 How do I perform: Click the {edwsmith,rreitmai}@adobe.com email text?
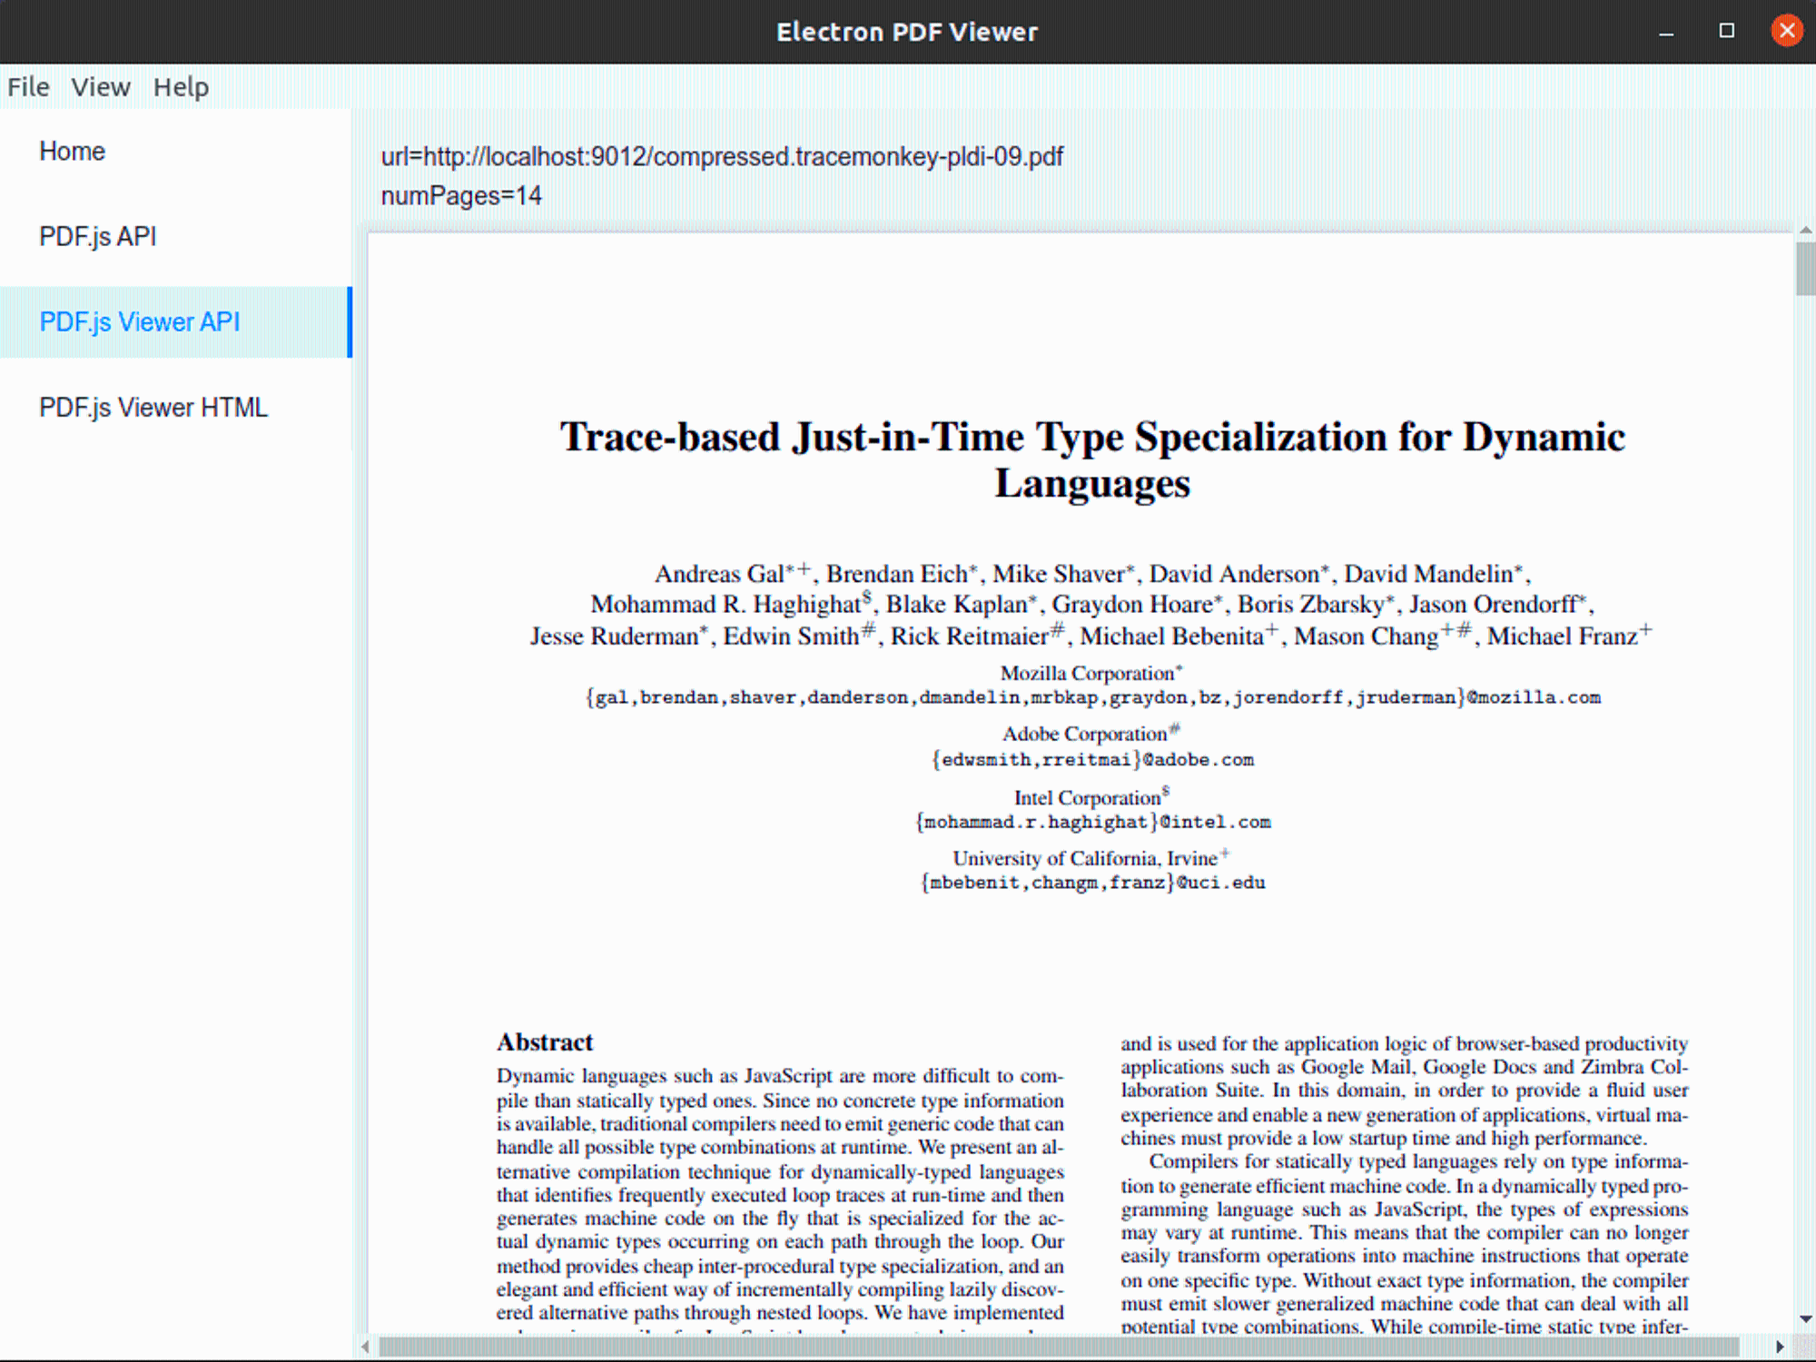[1092, 760]
